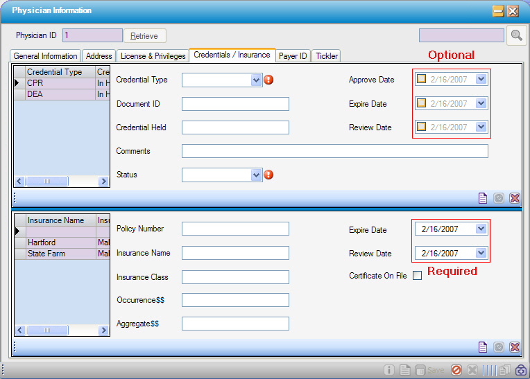
Task: Open the credential Review Date calendar dropdown
Action: pyautogui.click(x=481, y=127)
